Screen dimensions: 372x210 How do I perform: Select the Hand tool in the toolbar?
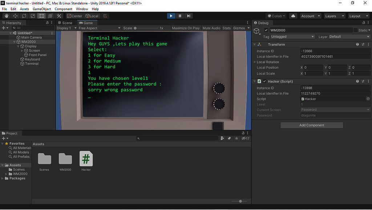coord(7,16)
